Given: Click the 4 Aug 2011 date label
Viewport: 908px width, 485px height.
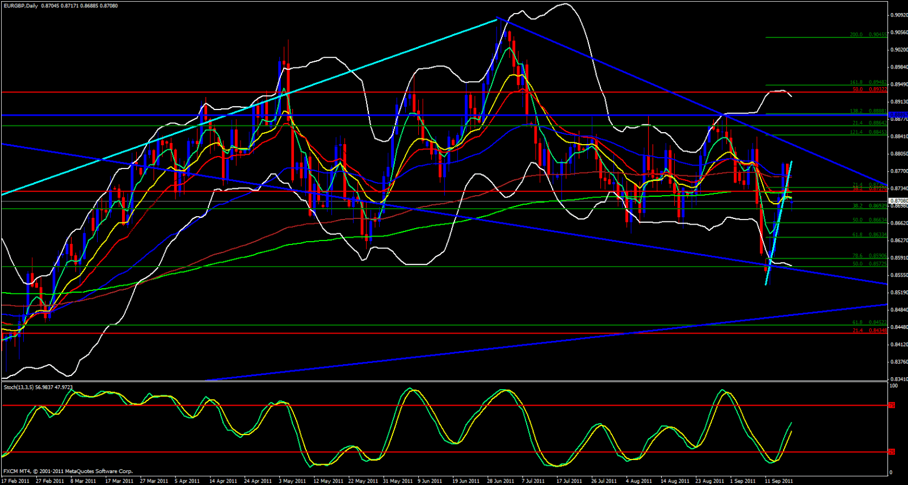Looking at the screenshot, I should coord(639,481).
